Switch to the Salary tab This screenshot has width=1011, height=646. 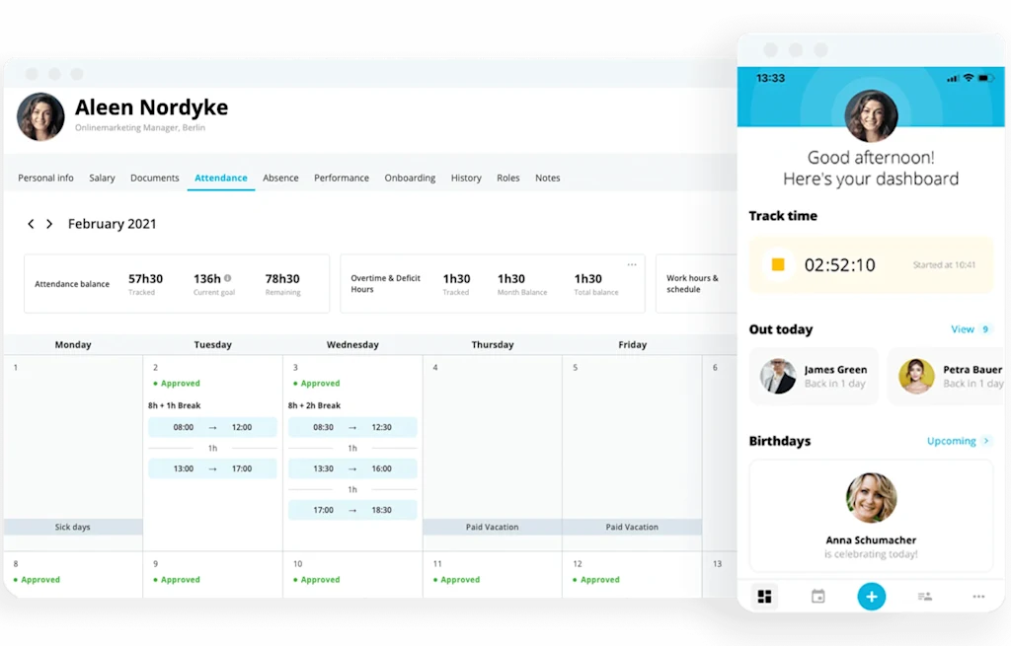pos(102,178)
